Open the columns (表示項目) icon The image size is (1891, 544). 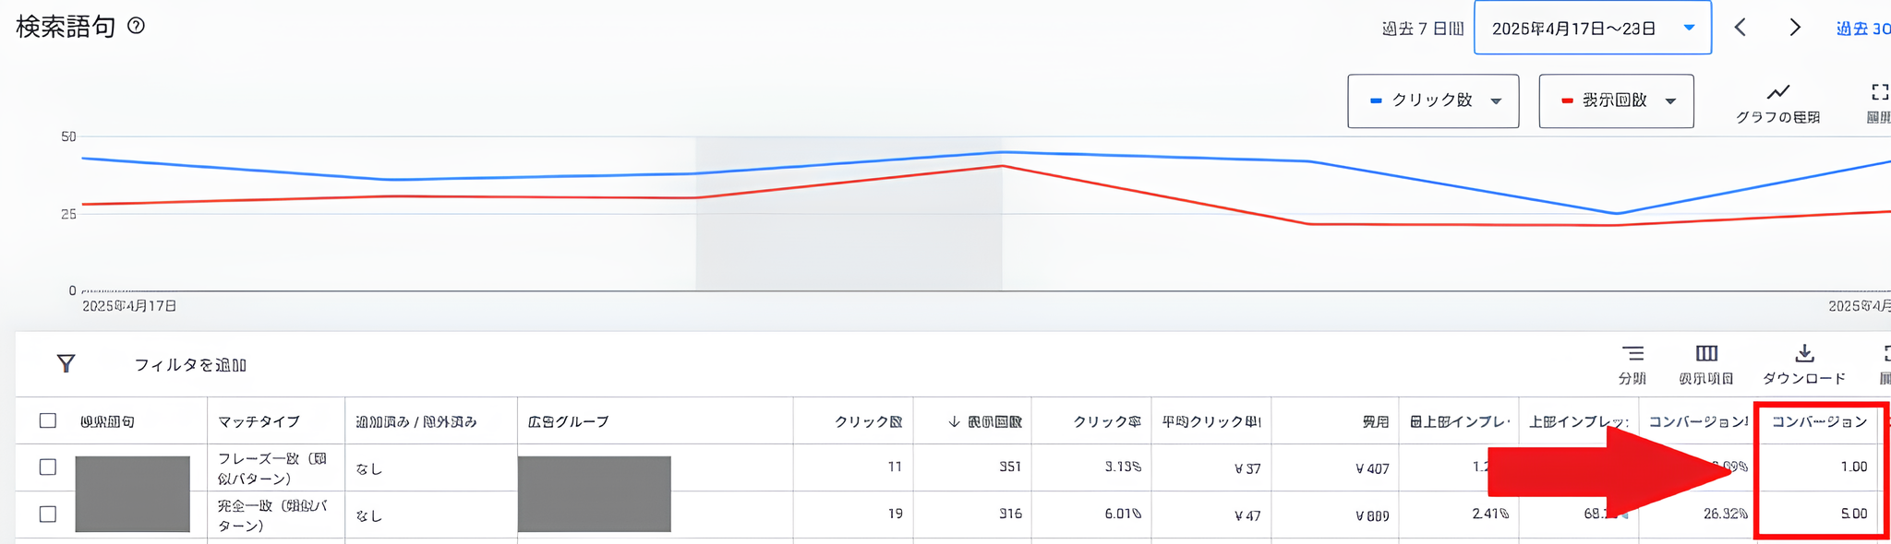[1706, 354]
